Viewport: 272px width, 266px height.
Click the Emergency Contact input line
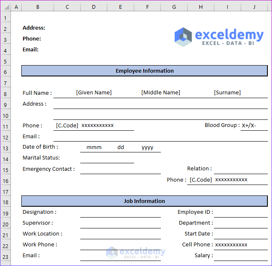tap(120, 169)
